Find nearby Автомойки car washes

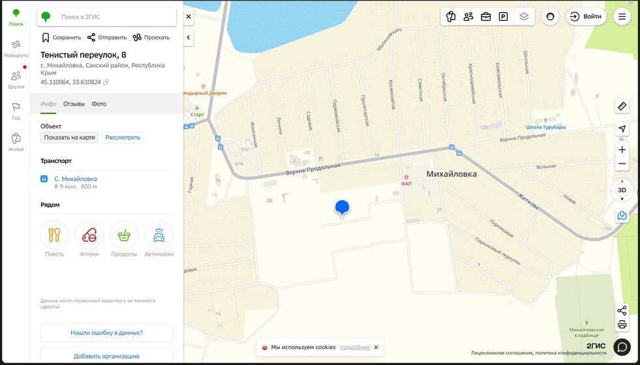(x=159, y=239)
